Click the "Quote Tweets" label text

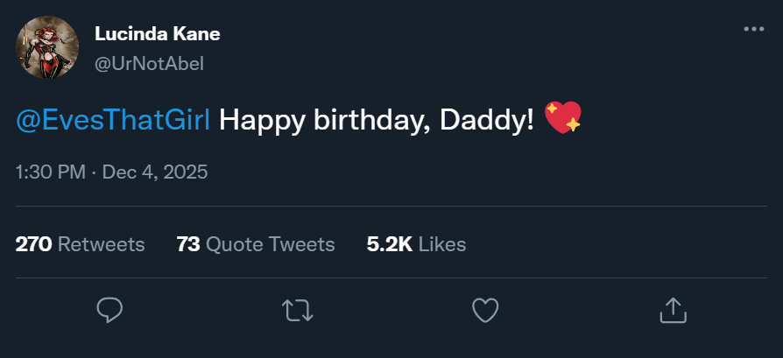(270, 244)
